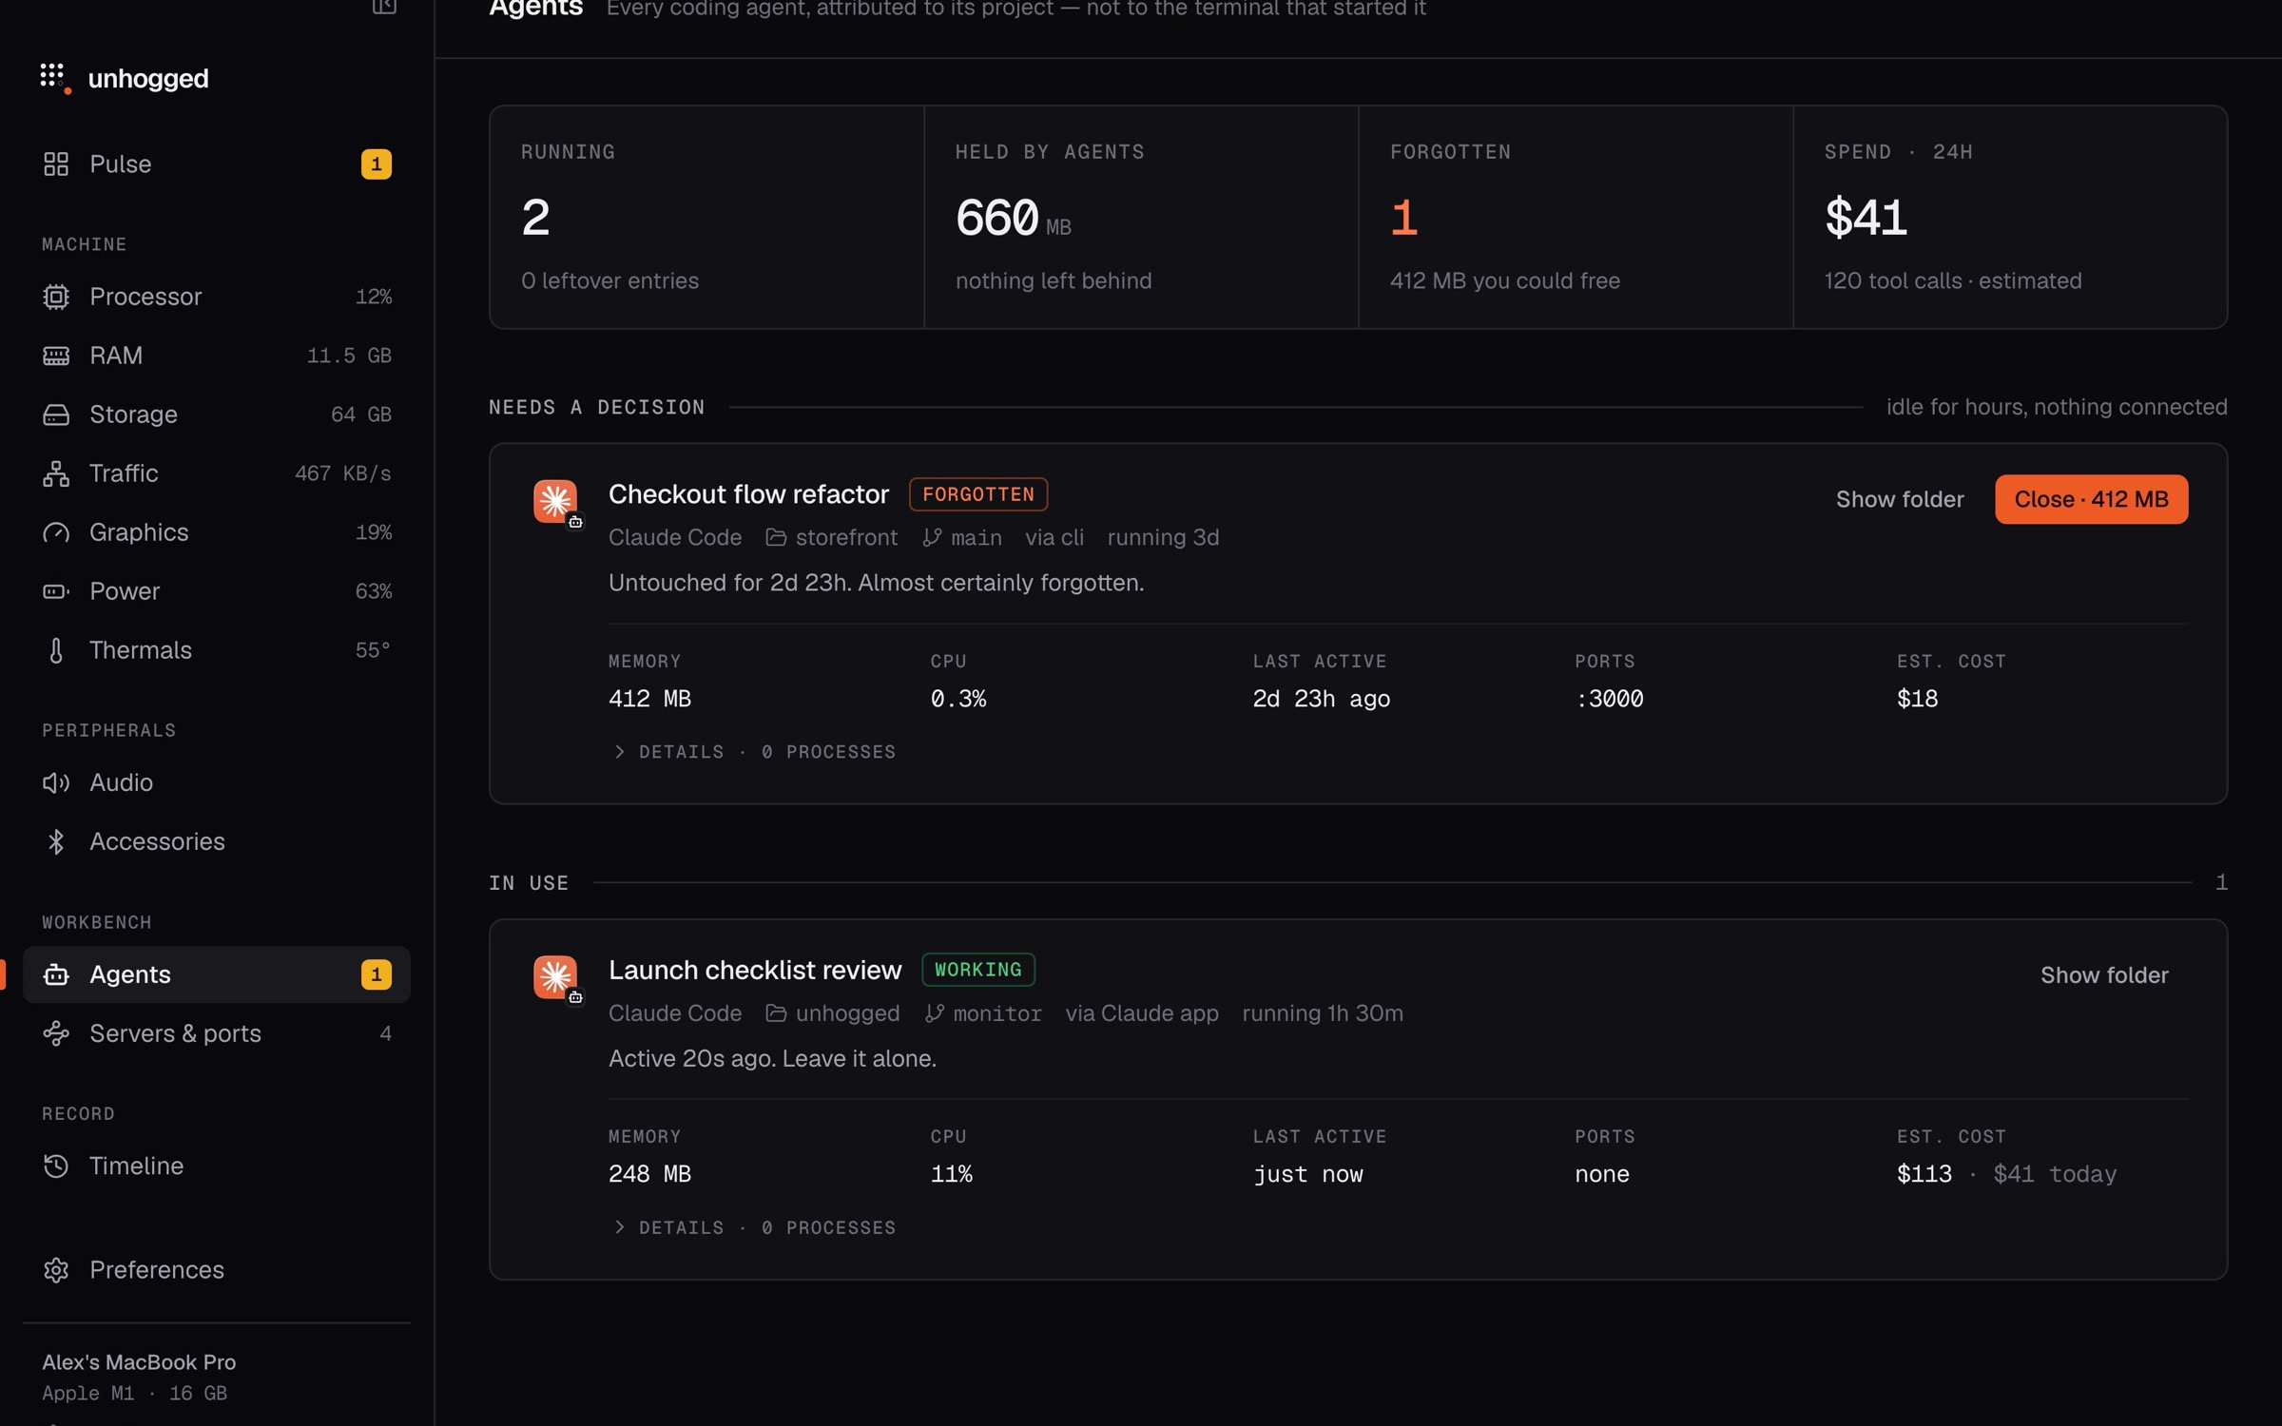Show folder for Launch checklist review

pos(2104,974)
